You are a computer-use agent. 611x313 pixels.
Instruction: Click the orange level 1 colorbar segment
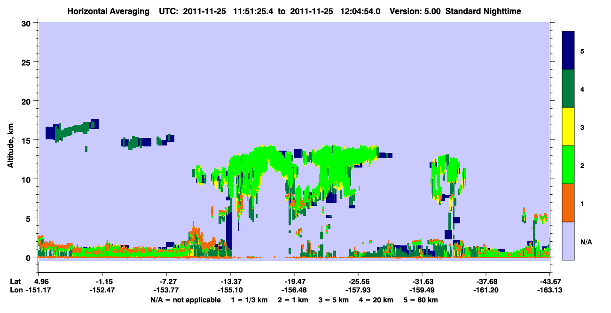point(568,202)
